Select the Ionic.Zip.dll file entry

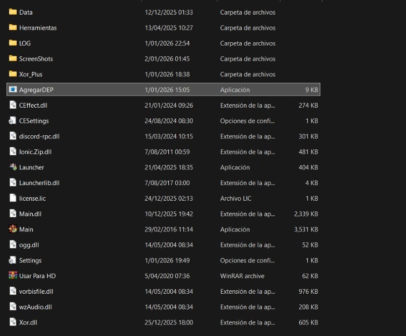tap(35, 152)
